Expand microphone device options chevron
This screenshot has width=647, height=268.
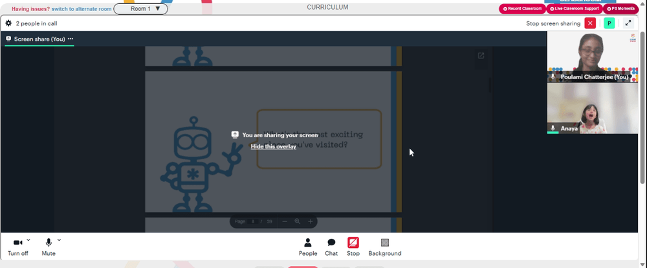59,240
